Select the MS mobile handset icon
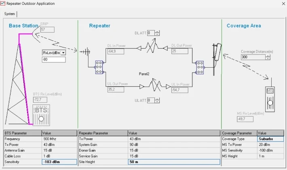The image size is (287, 170). 270,99
